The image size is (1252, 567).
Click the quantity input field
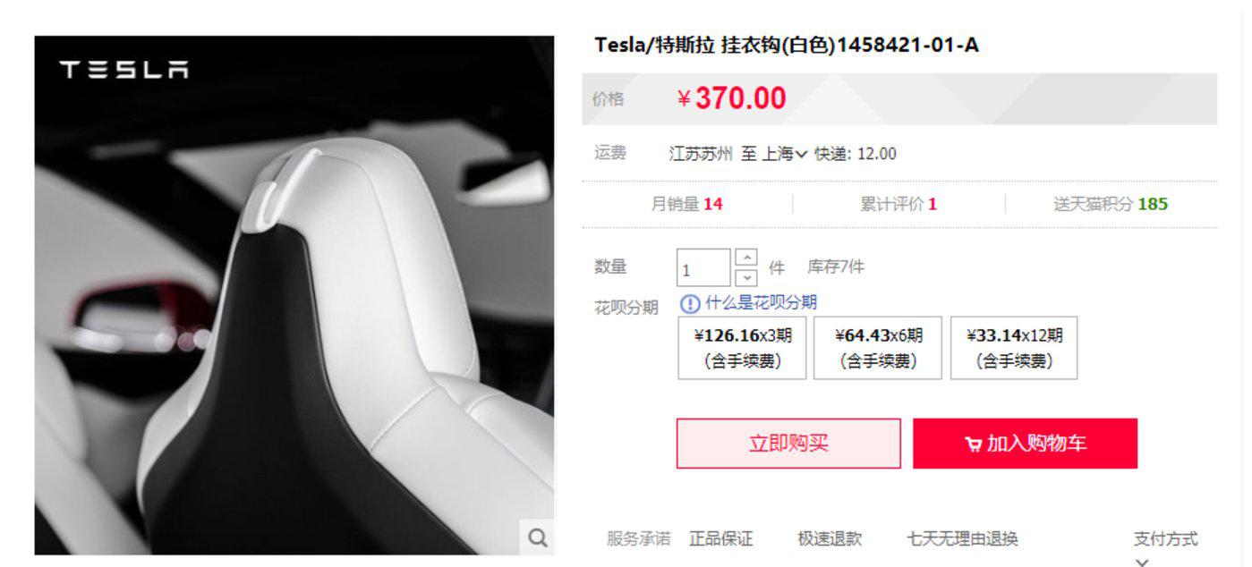[703, 268]
